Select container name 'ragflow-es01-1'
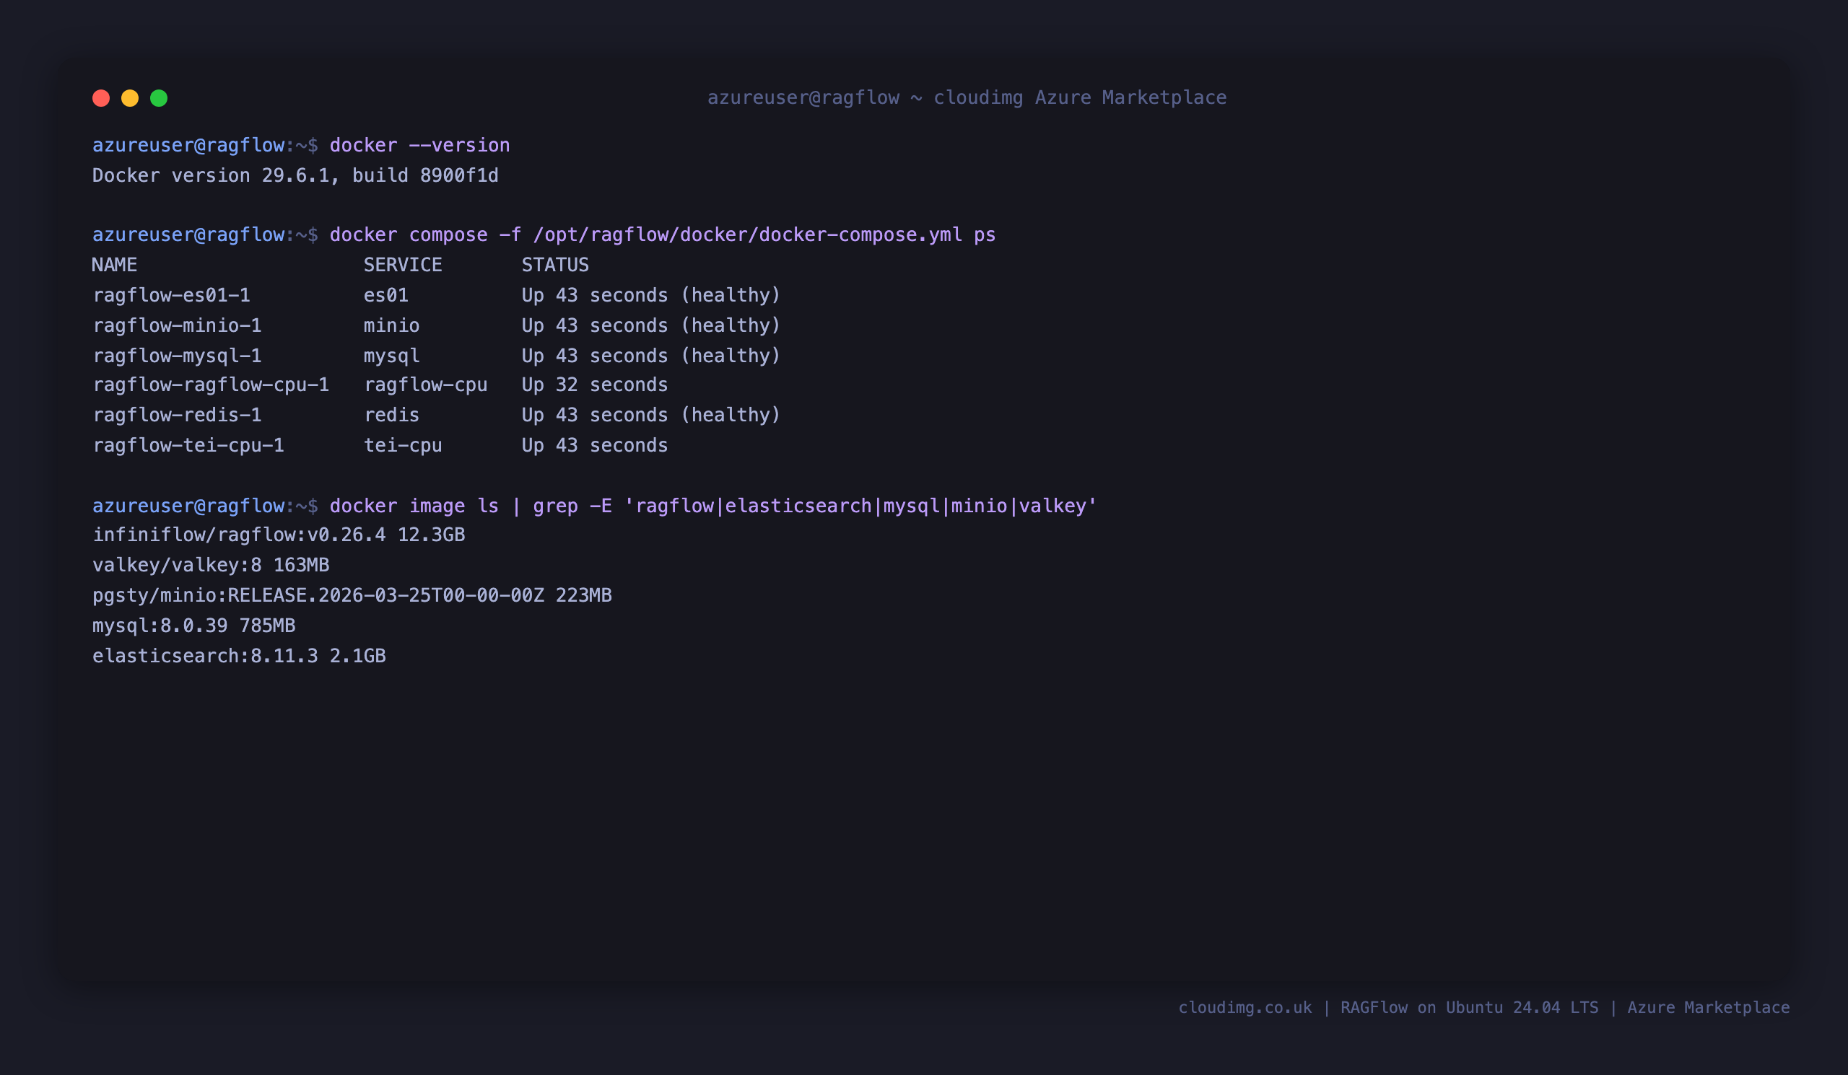The image size is (1848, 1075). tap(172, 295)
